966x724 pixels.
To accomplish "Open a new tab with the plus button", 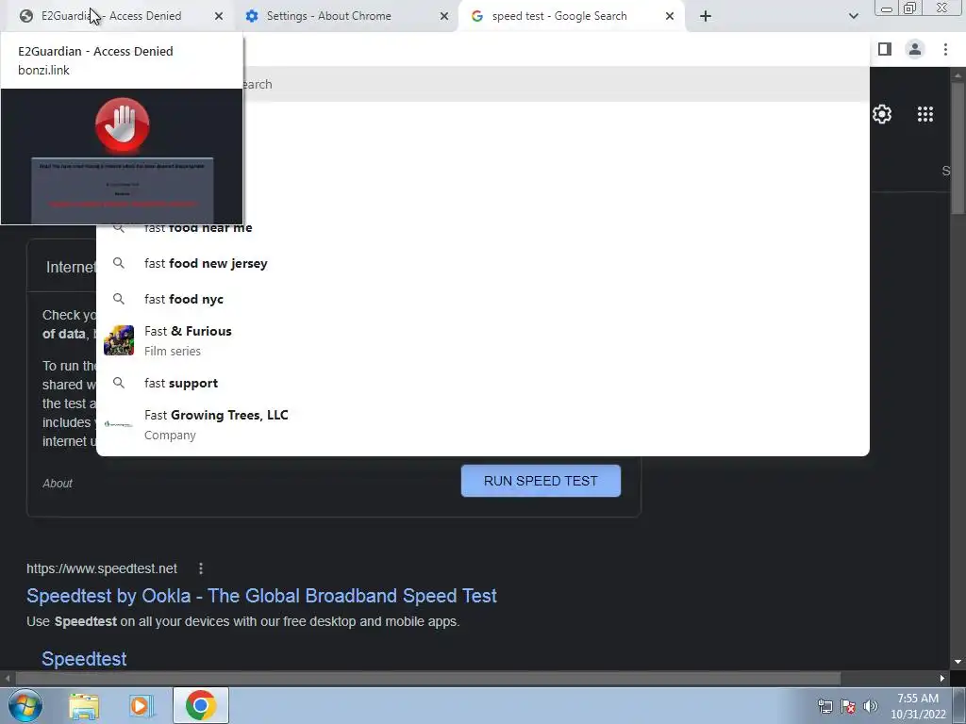I will pyautogui.click(x=706, y=16).
